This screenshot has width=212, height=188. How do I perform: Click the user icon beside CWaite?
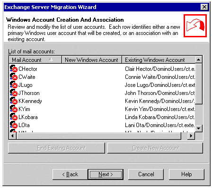click(14, 77)
